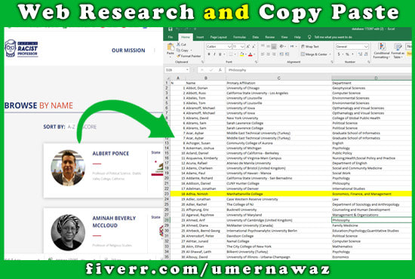Select the highlighted Manhattanville College cell

point(278,194)
